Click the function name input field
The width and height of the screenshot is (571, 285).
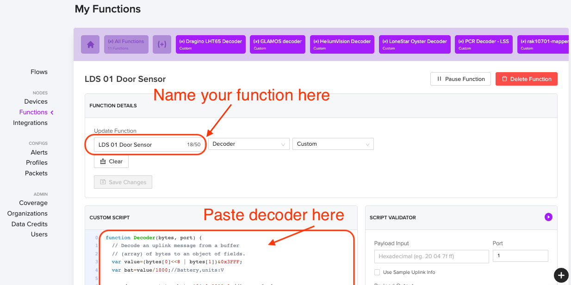[139, 145]
